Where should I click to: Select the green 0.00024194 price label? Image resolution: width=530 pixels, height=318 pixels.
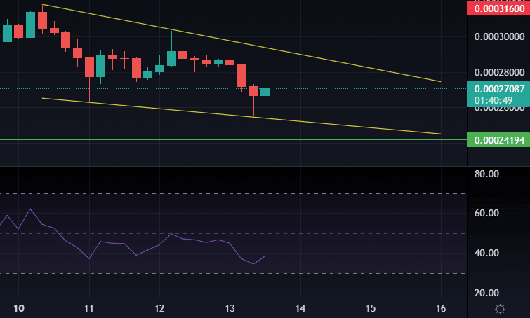pos(498,140)
